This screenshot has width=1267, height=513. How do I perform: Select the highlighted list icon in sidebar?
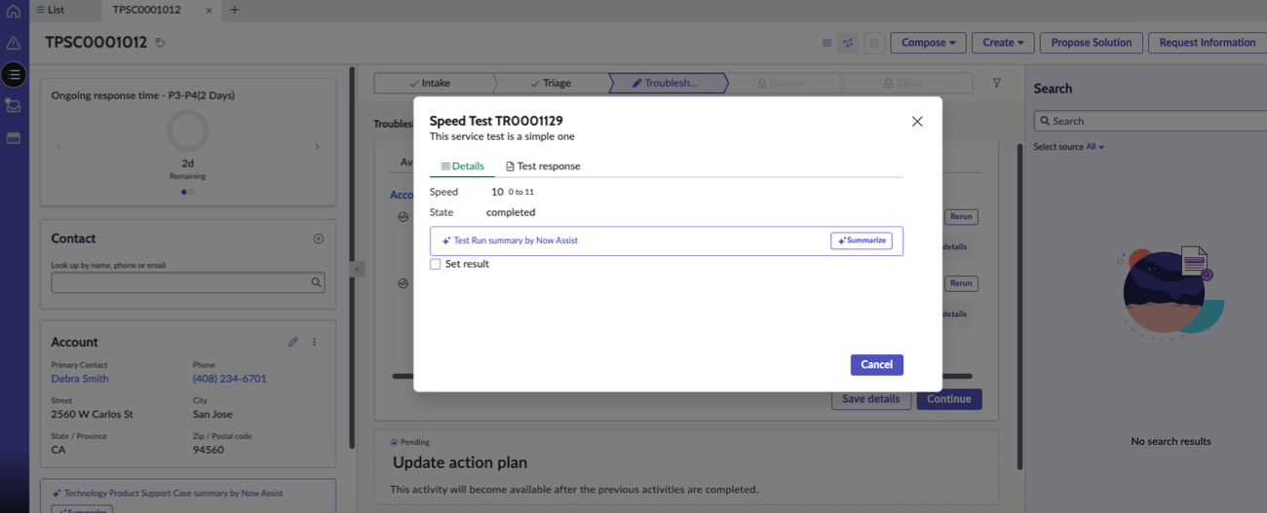[x=14, y=74]
